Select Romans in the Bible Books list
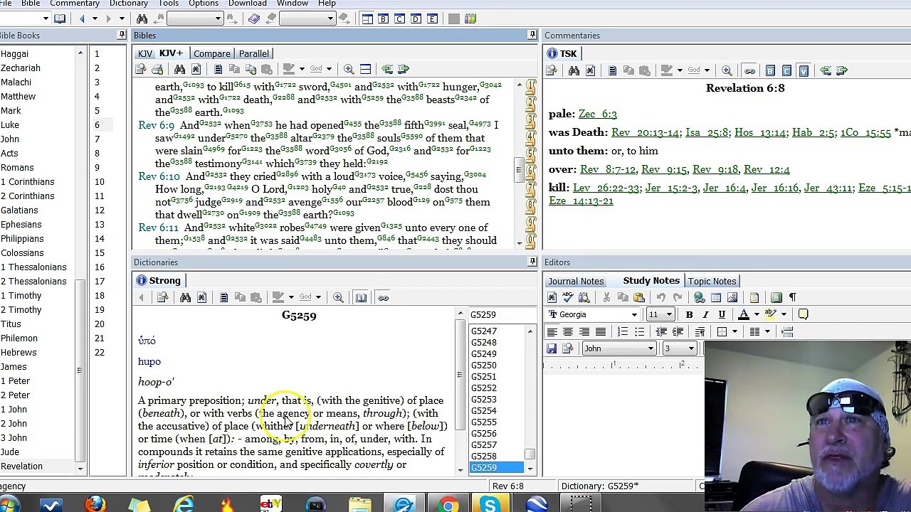This screenshot has height=512, width=911. (x=17, y=167)
